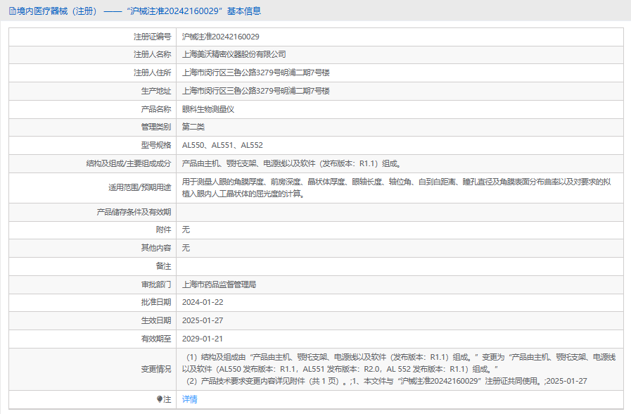Click the page title 境内医疗器械（注册）
The height and width of the screenshot is (414, 631).
[x=56, y=11]
